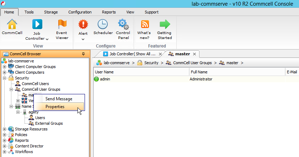Switch to the Storage ribbon tab
This screenshot has height=157, width=299.
[x=51, y=12]
